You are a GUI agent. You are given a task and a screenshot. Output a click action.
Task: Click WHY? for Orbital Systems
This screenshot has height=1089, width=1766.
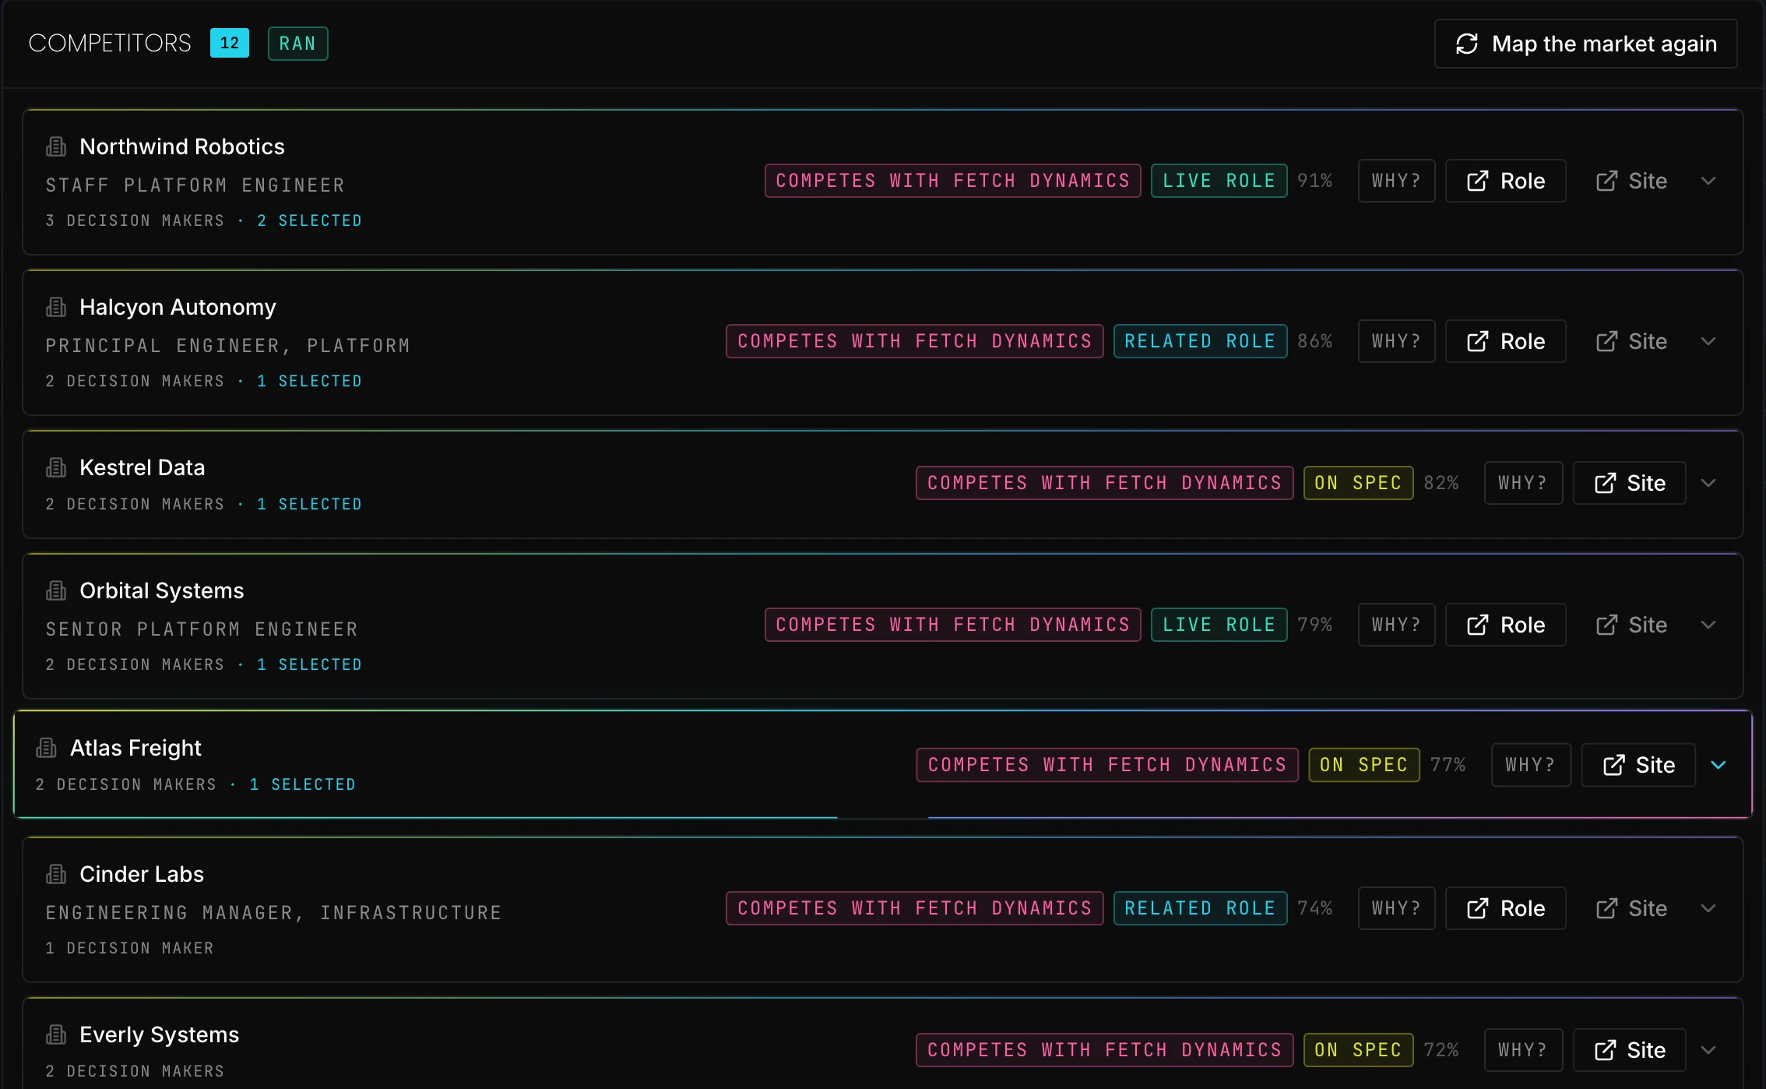1396,625
